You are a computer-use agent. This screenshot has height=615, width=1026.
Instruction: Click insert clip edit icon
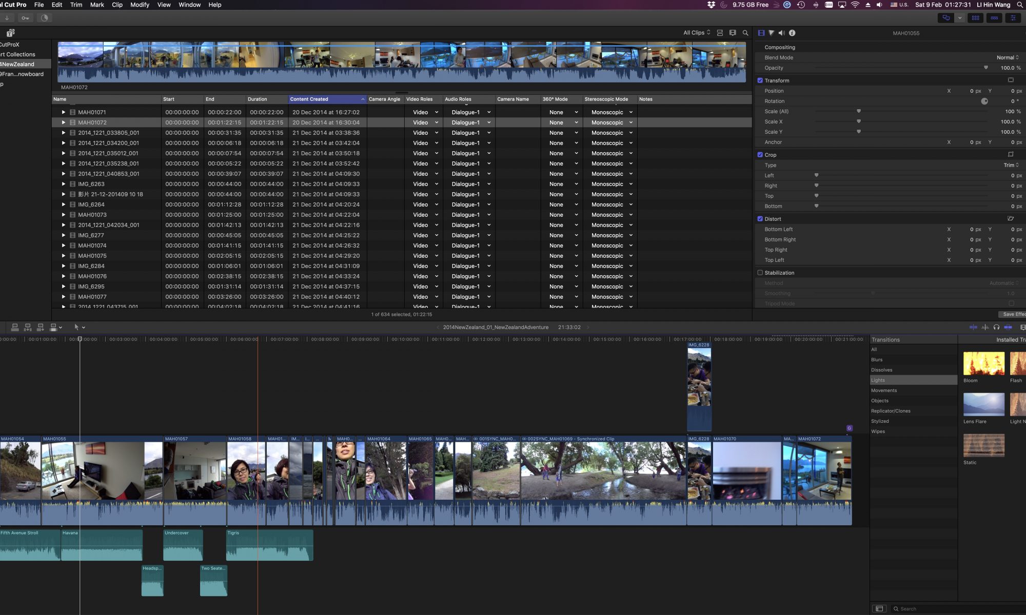point(28,327)
